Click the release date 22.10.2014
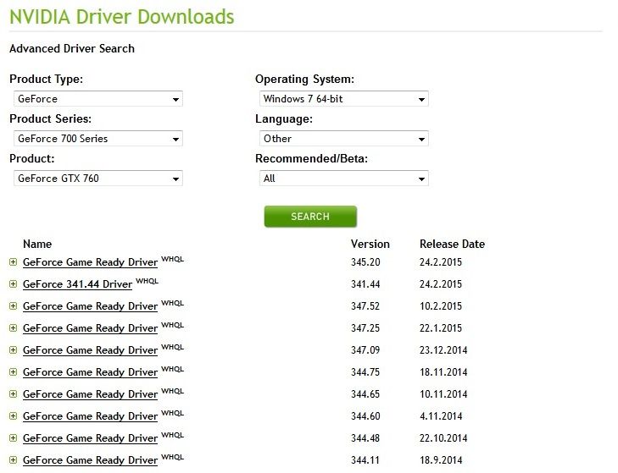This screenshot has height=473, width=618. [443, 439]
